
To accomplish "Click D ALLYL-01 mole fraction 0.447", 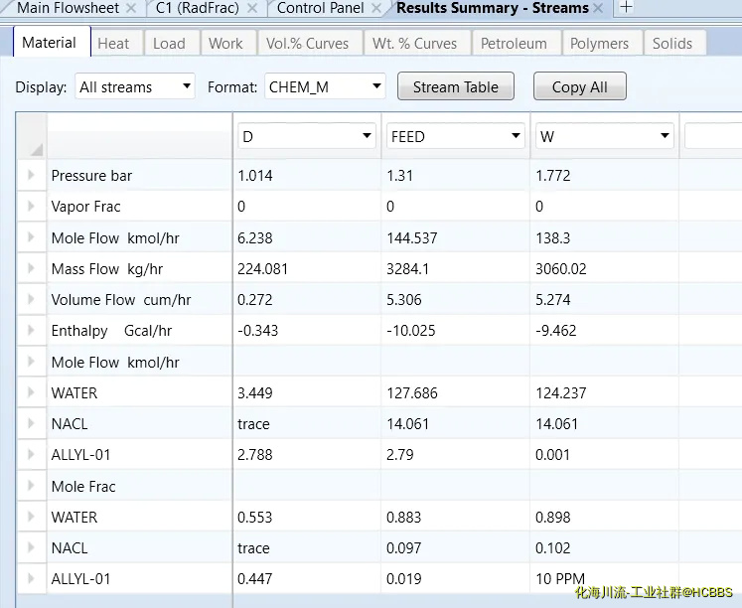I will 255,578.
